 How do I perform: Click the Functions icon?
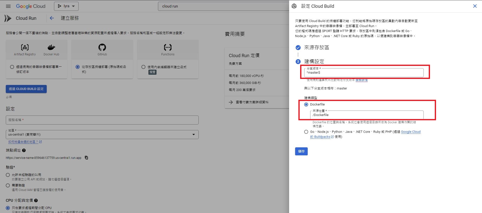168,47
